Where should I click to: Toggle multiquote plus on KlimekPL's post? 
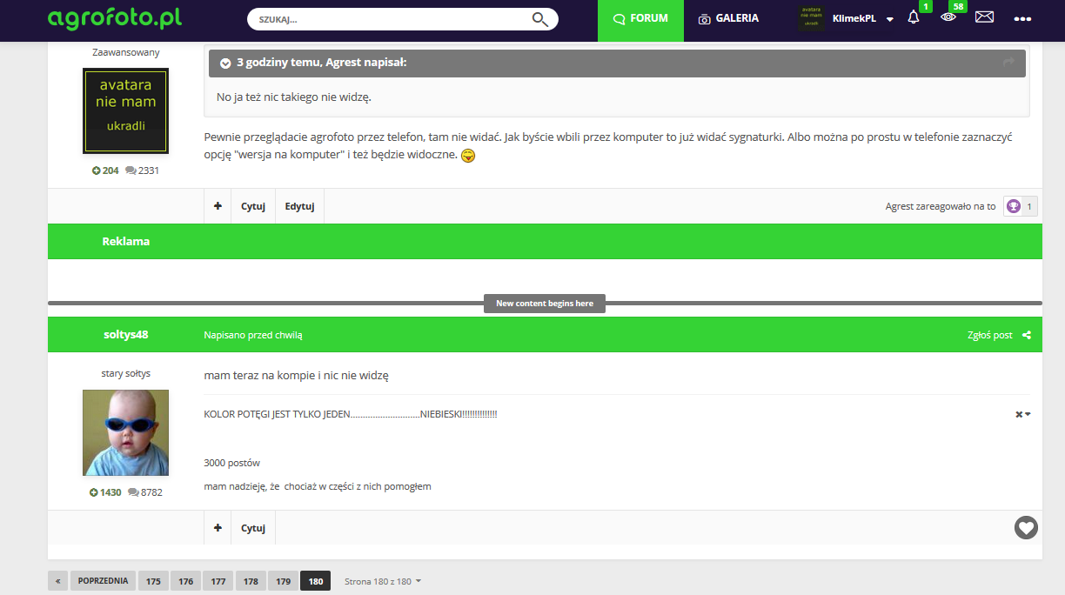click(217, 206)
